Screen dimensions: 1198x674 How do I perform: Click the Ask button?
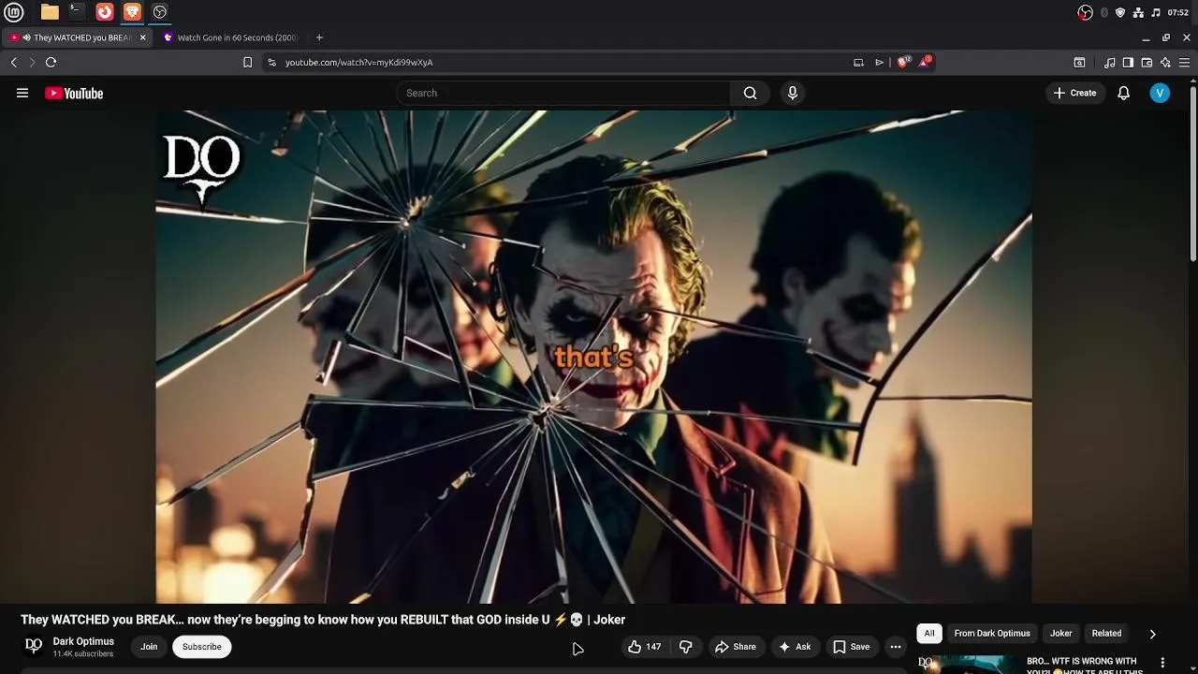[x=795, y=647]
